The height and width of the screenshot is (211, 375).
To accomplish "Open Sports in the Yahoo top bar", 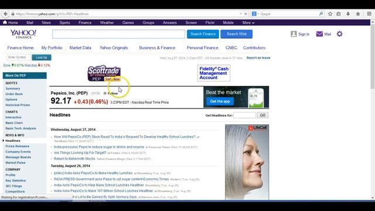I will point(64,23).
